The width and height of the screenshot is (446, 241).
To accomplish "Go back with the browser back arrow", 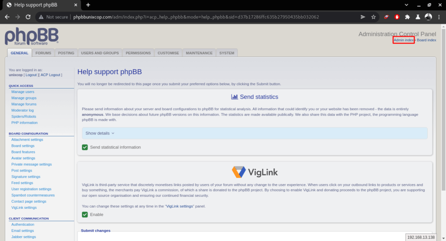I will pos(7,17).
